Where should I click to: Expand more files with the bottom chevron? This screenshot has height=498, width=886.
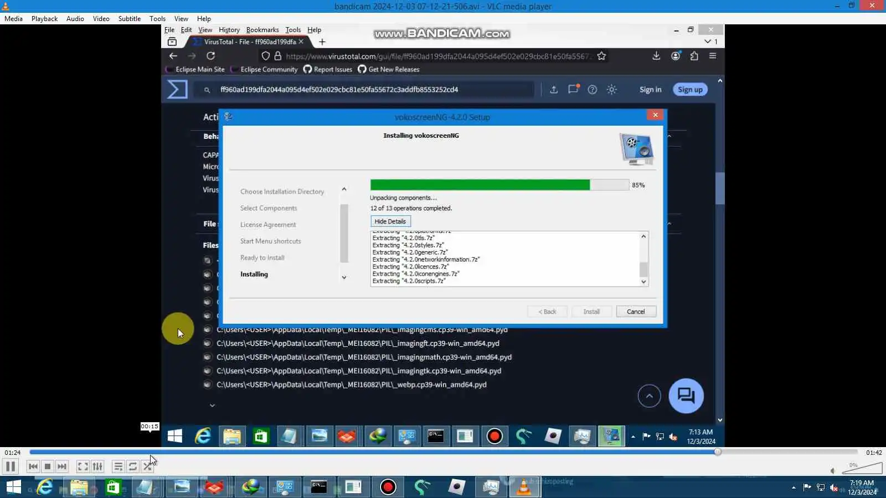pos(212,406)
